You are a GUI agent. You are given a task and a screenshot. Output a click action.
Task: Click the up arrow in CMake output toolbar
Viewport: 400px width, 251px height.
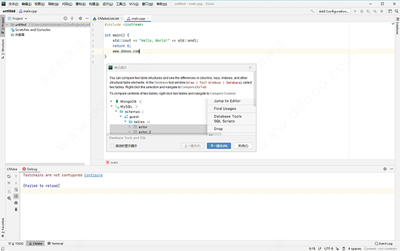[16, 176]
